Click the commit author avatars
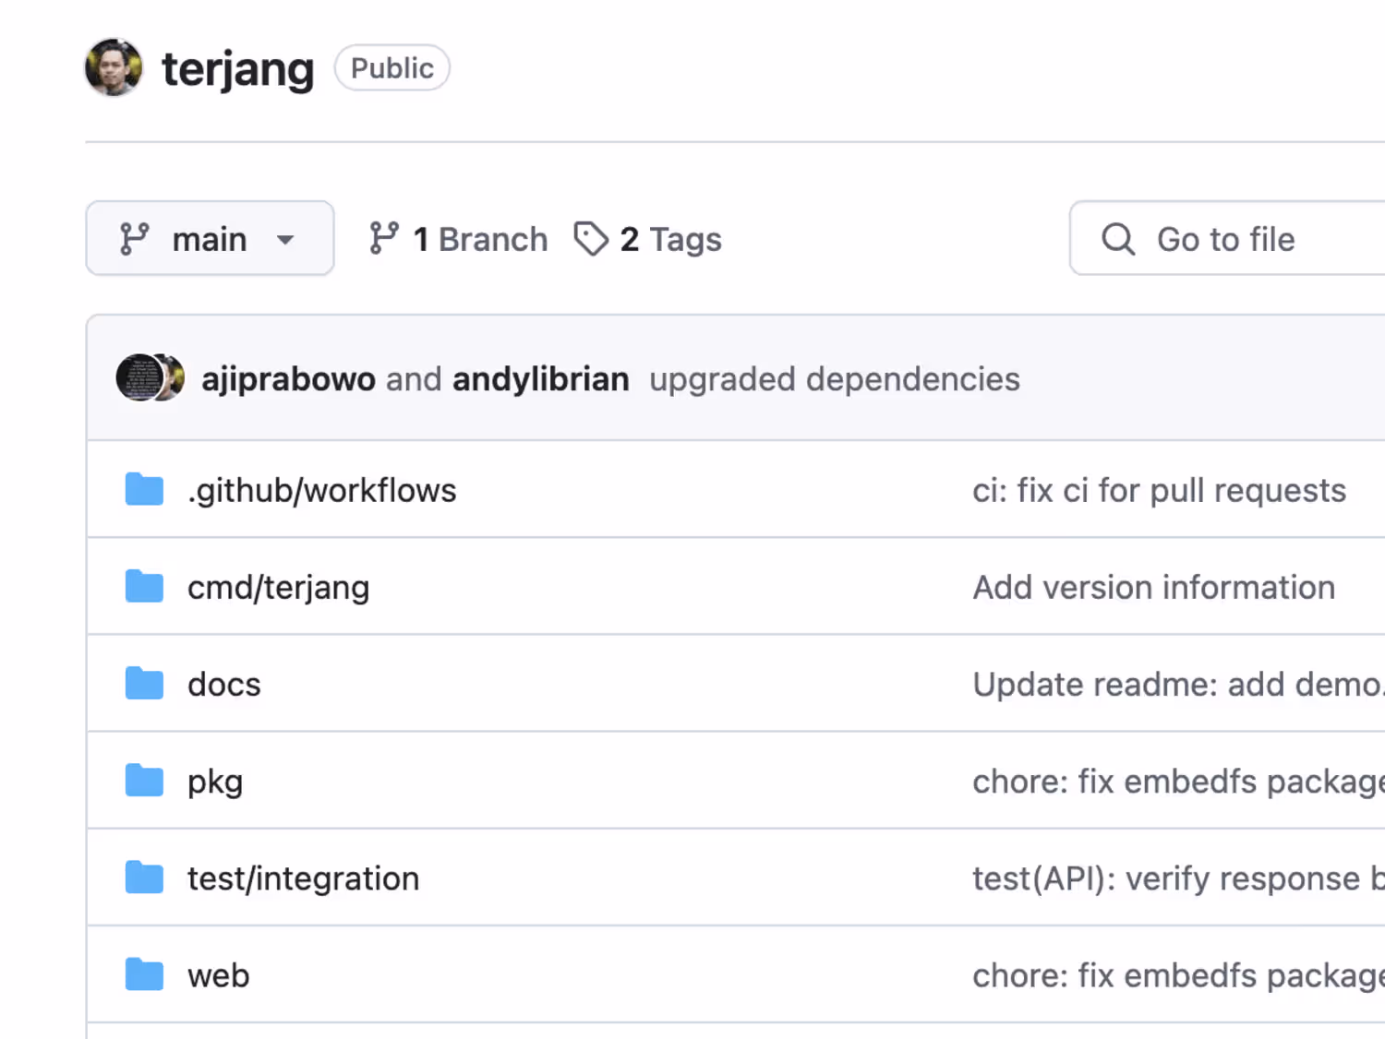Viewport: 1385px width, 1039px height. (150, 378)
